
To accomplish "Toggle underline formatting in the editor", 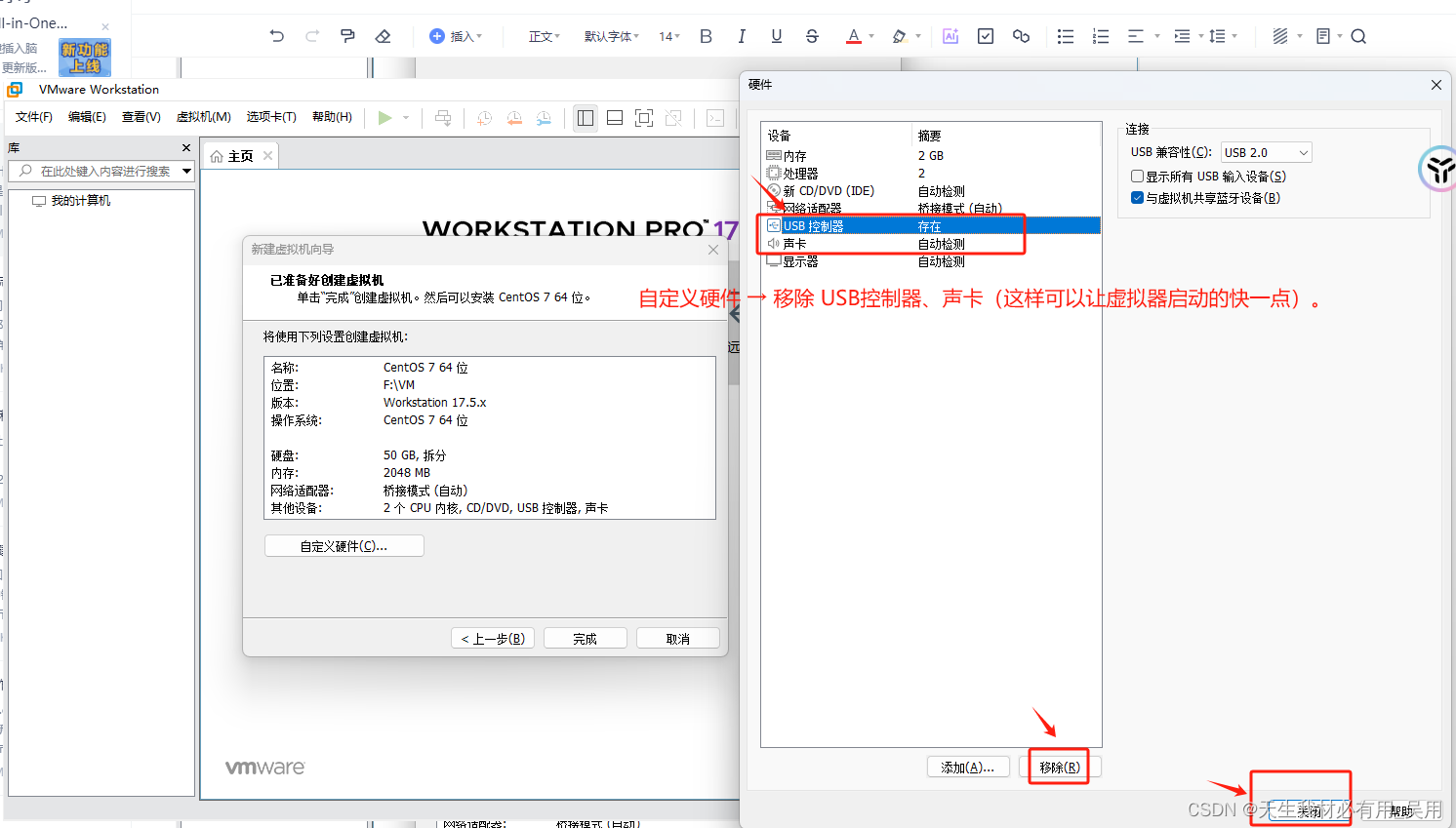I will pos(777,36).
